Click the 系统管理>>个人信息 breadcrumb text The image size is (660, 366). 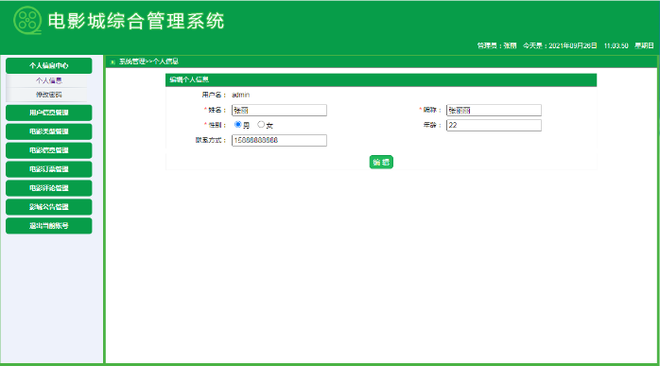pos(148,61)
